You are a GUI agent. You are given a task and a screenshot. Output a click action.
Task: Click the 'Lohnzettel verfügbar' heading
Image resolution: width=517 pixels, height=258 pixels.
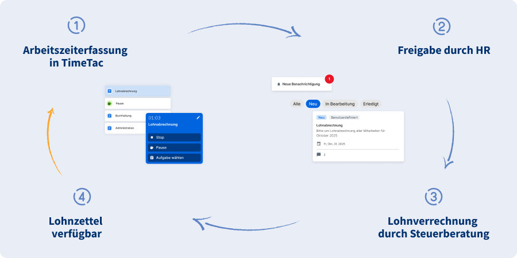pyautogui.click(x=75, y=228)
